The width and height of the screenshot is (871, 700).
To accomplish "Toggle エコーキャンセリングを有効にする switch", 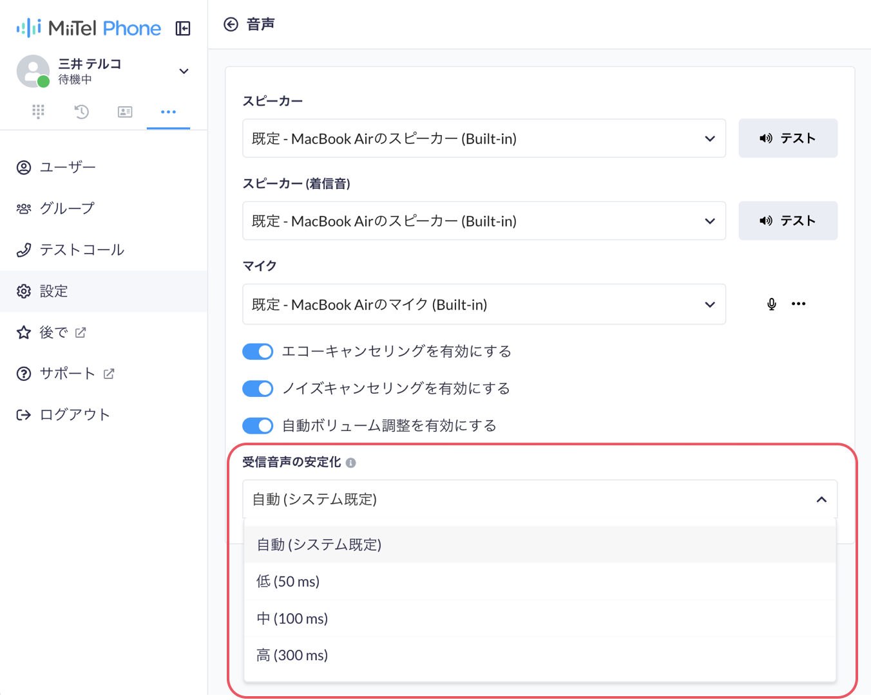I will [x=258, y=351].
